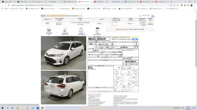Open the damage codes reference link
The height and width of the screenshot is (110, 197).
(x=94, y=94)
